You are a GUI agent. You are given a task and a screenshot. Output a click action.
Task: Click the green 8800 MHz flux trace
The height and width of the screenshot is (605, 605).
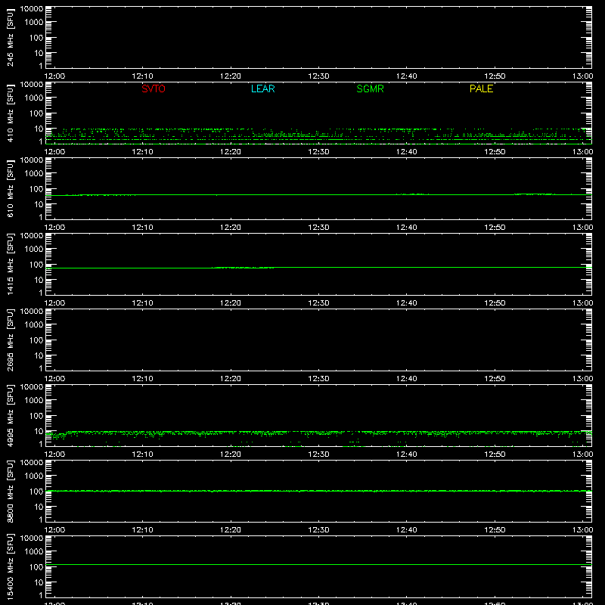point(318,491)
